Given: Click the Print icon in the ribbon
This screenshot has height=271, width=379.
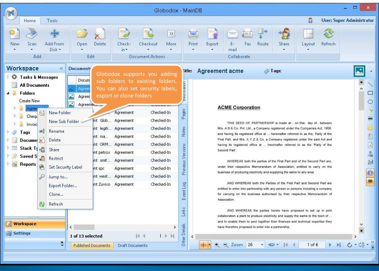Looking at the screenshot, I should point(193,34).
